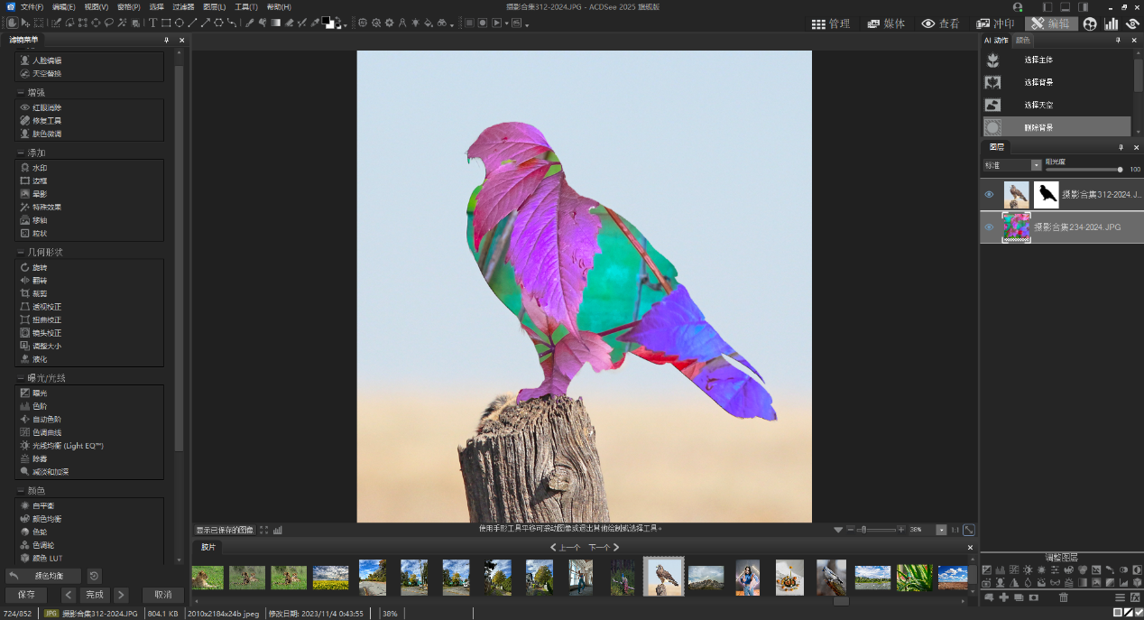Select the yellow flower field thumbnail in filmstrip
Viewport: 1144px width, 620px height.
click(x=330, y=577)
